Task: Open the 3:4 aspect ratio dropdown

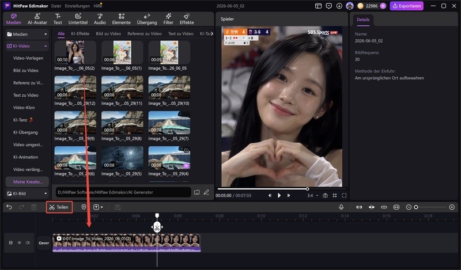Action: pos(312,195)
